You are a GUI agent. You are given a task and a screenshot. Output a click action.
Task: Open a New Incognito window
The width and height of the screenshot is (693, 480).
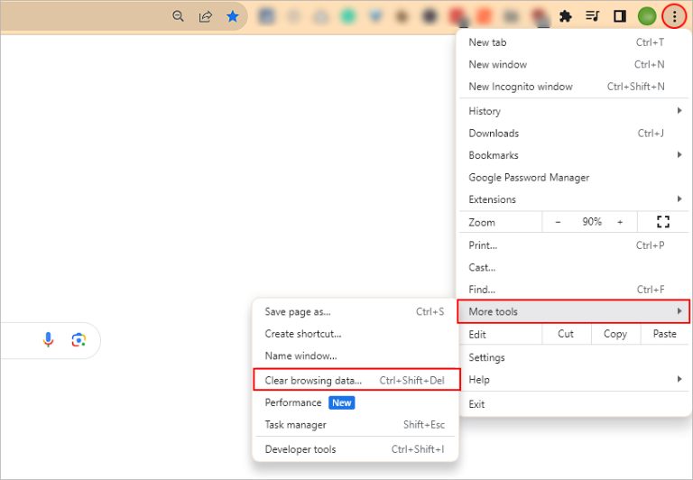pos(573,87)
